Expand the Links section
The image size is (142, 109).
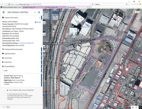pyautogui.click(x=6, y=71)
